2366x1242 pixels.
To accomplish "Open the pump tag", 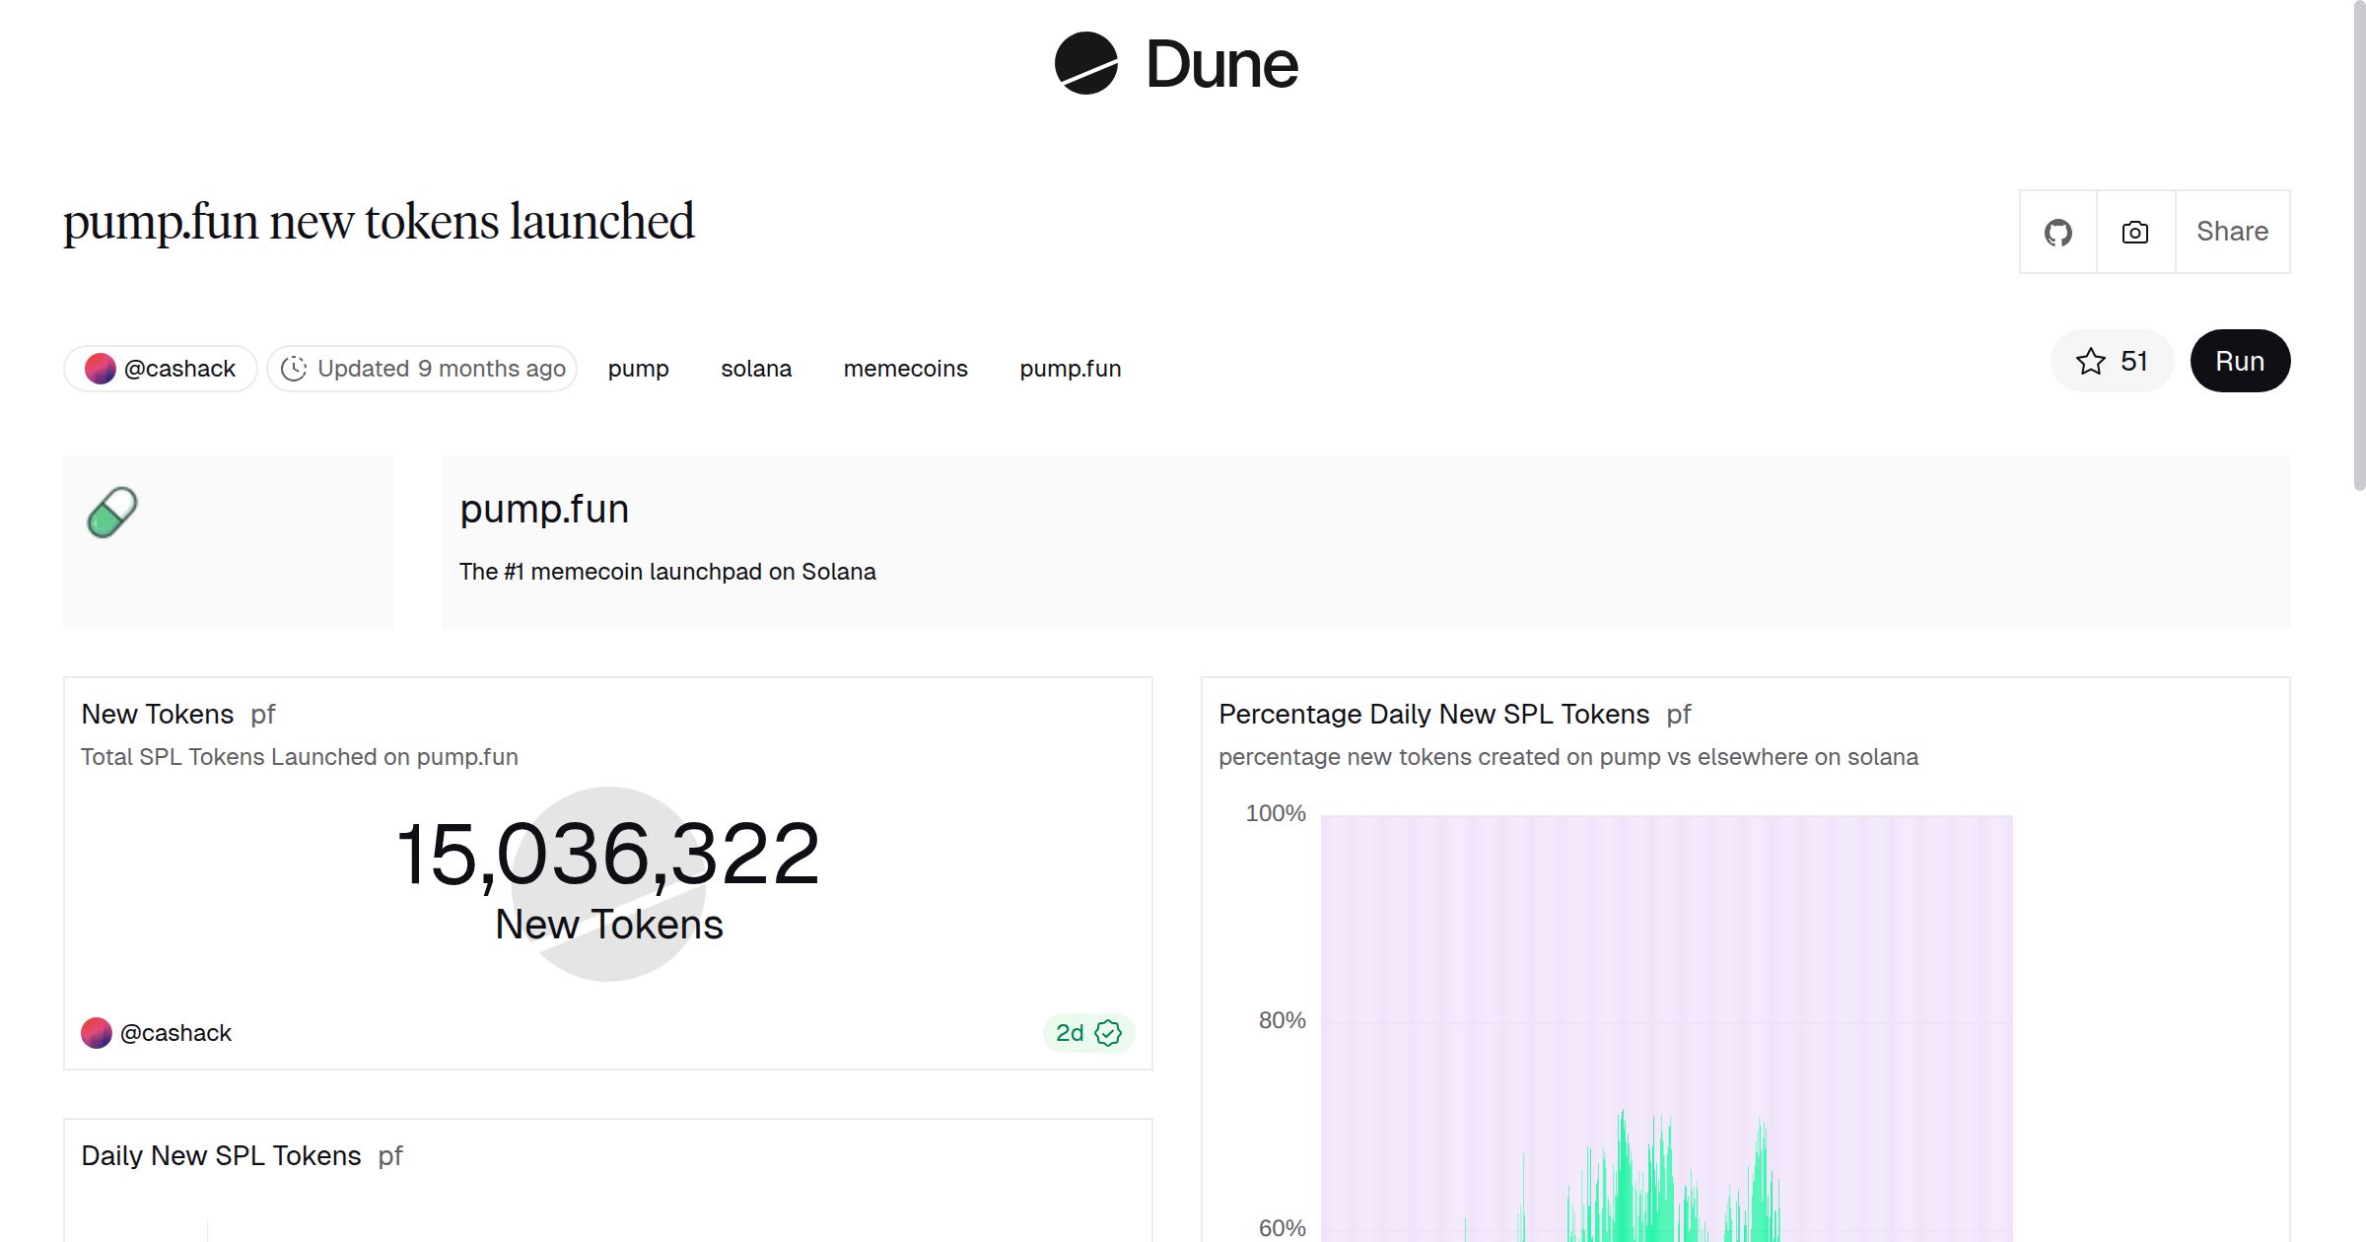I will [x=638, y=368].
